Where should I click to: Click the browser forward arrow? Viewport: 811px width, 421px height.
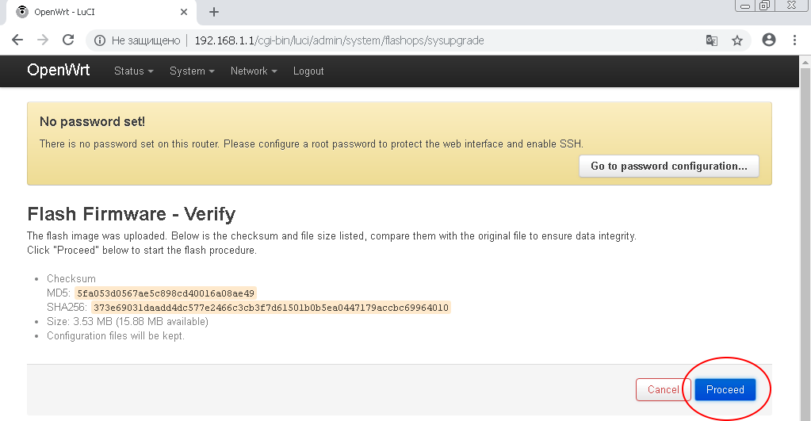43,40
